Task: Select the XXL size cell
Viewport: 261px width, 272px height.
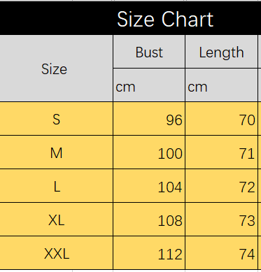Action: tap(57, 253)
